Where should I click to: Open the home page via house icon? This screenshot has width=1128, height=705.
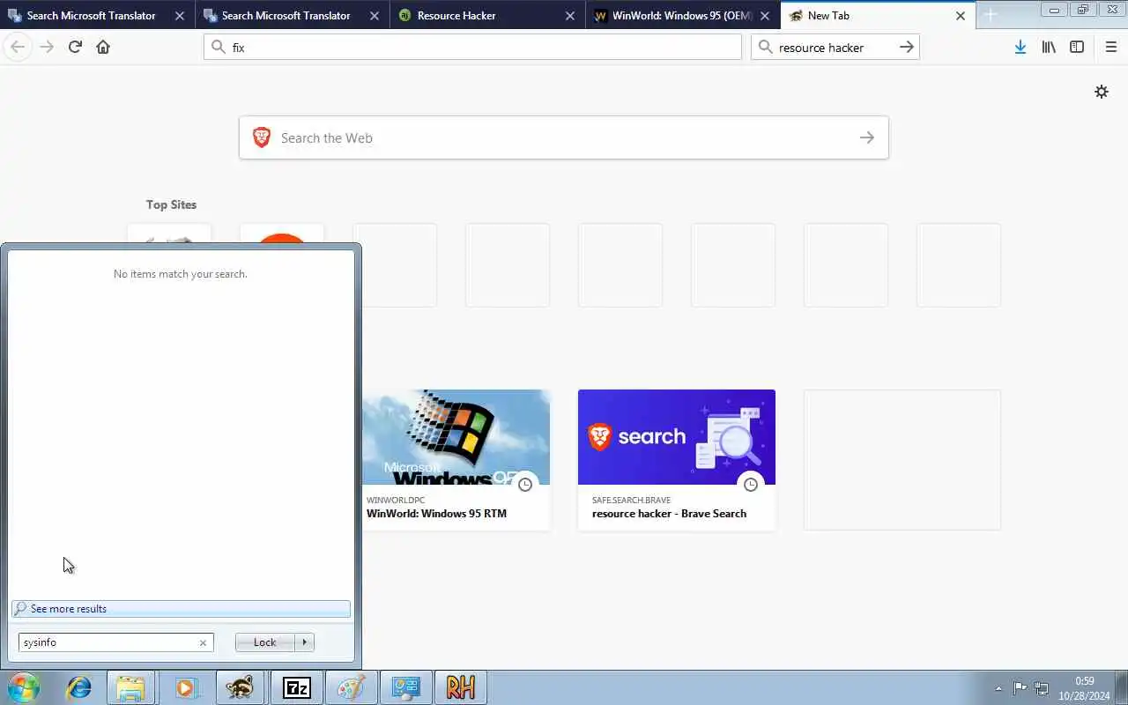point(103,47)
